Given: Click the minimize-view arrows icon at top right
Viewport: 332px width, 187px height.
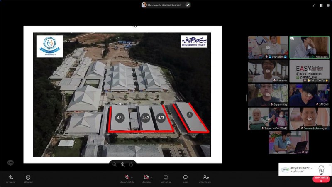Looking at the screenshot, I should [314, 5].
